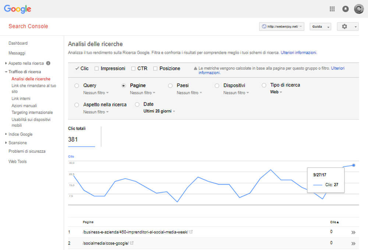The height and width of the screenshot is (250, 368).
Task: Expand Indice Google sidebar section
Action: pyautogui.click(x=6, y=134)
